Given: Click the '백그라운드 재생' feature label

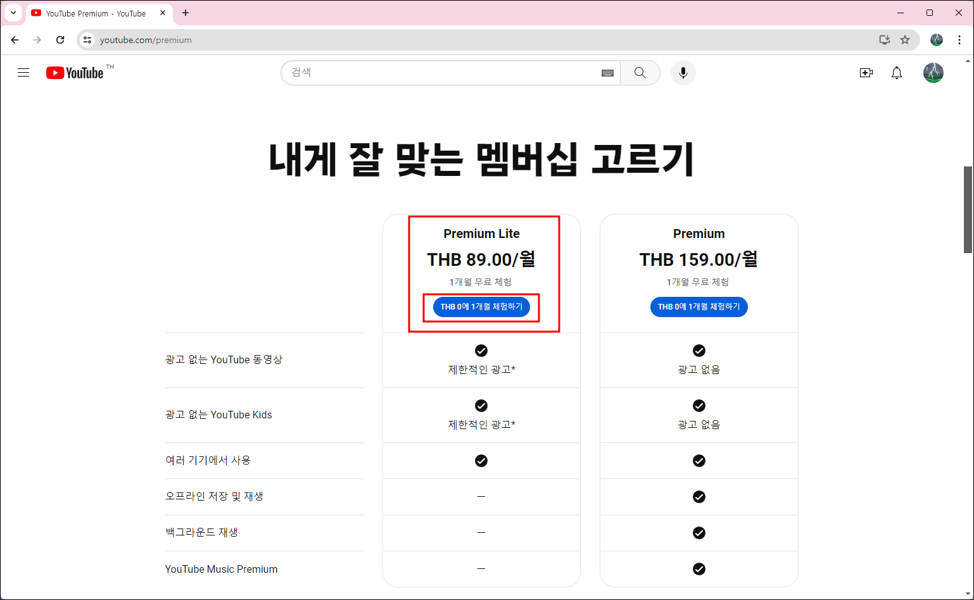Looking at the screenshot, I should [x=201, y=532].
